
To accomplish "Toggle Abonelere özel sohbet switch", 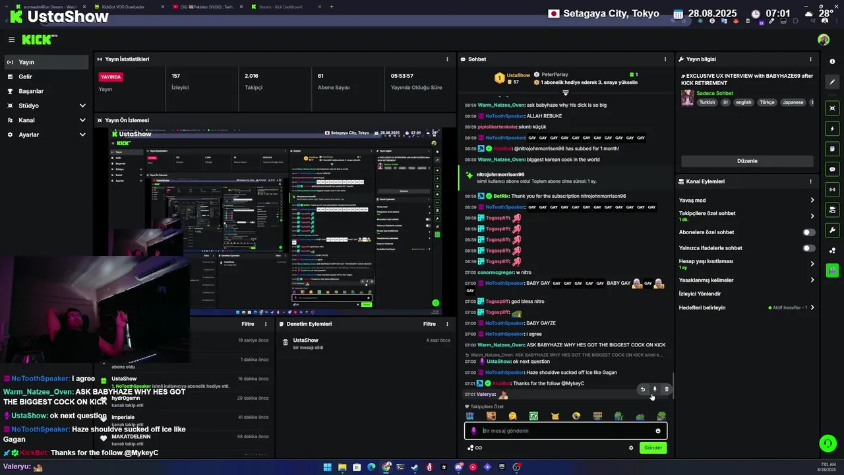I will tap(809, 232).
